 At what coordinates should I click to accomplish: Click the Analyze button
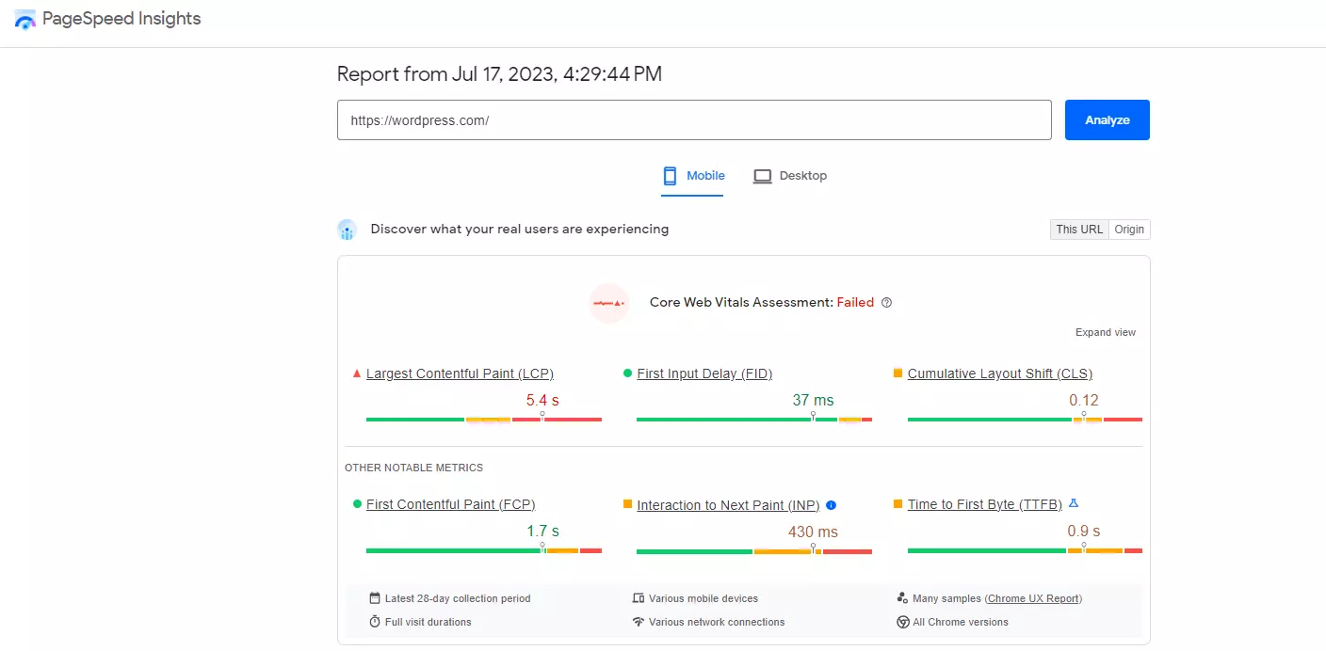1107,120
